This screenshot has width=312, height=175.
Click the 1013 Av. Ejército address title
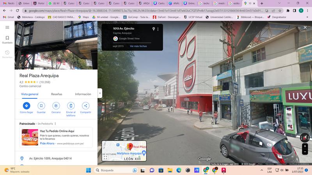[124, 28]
